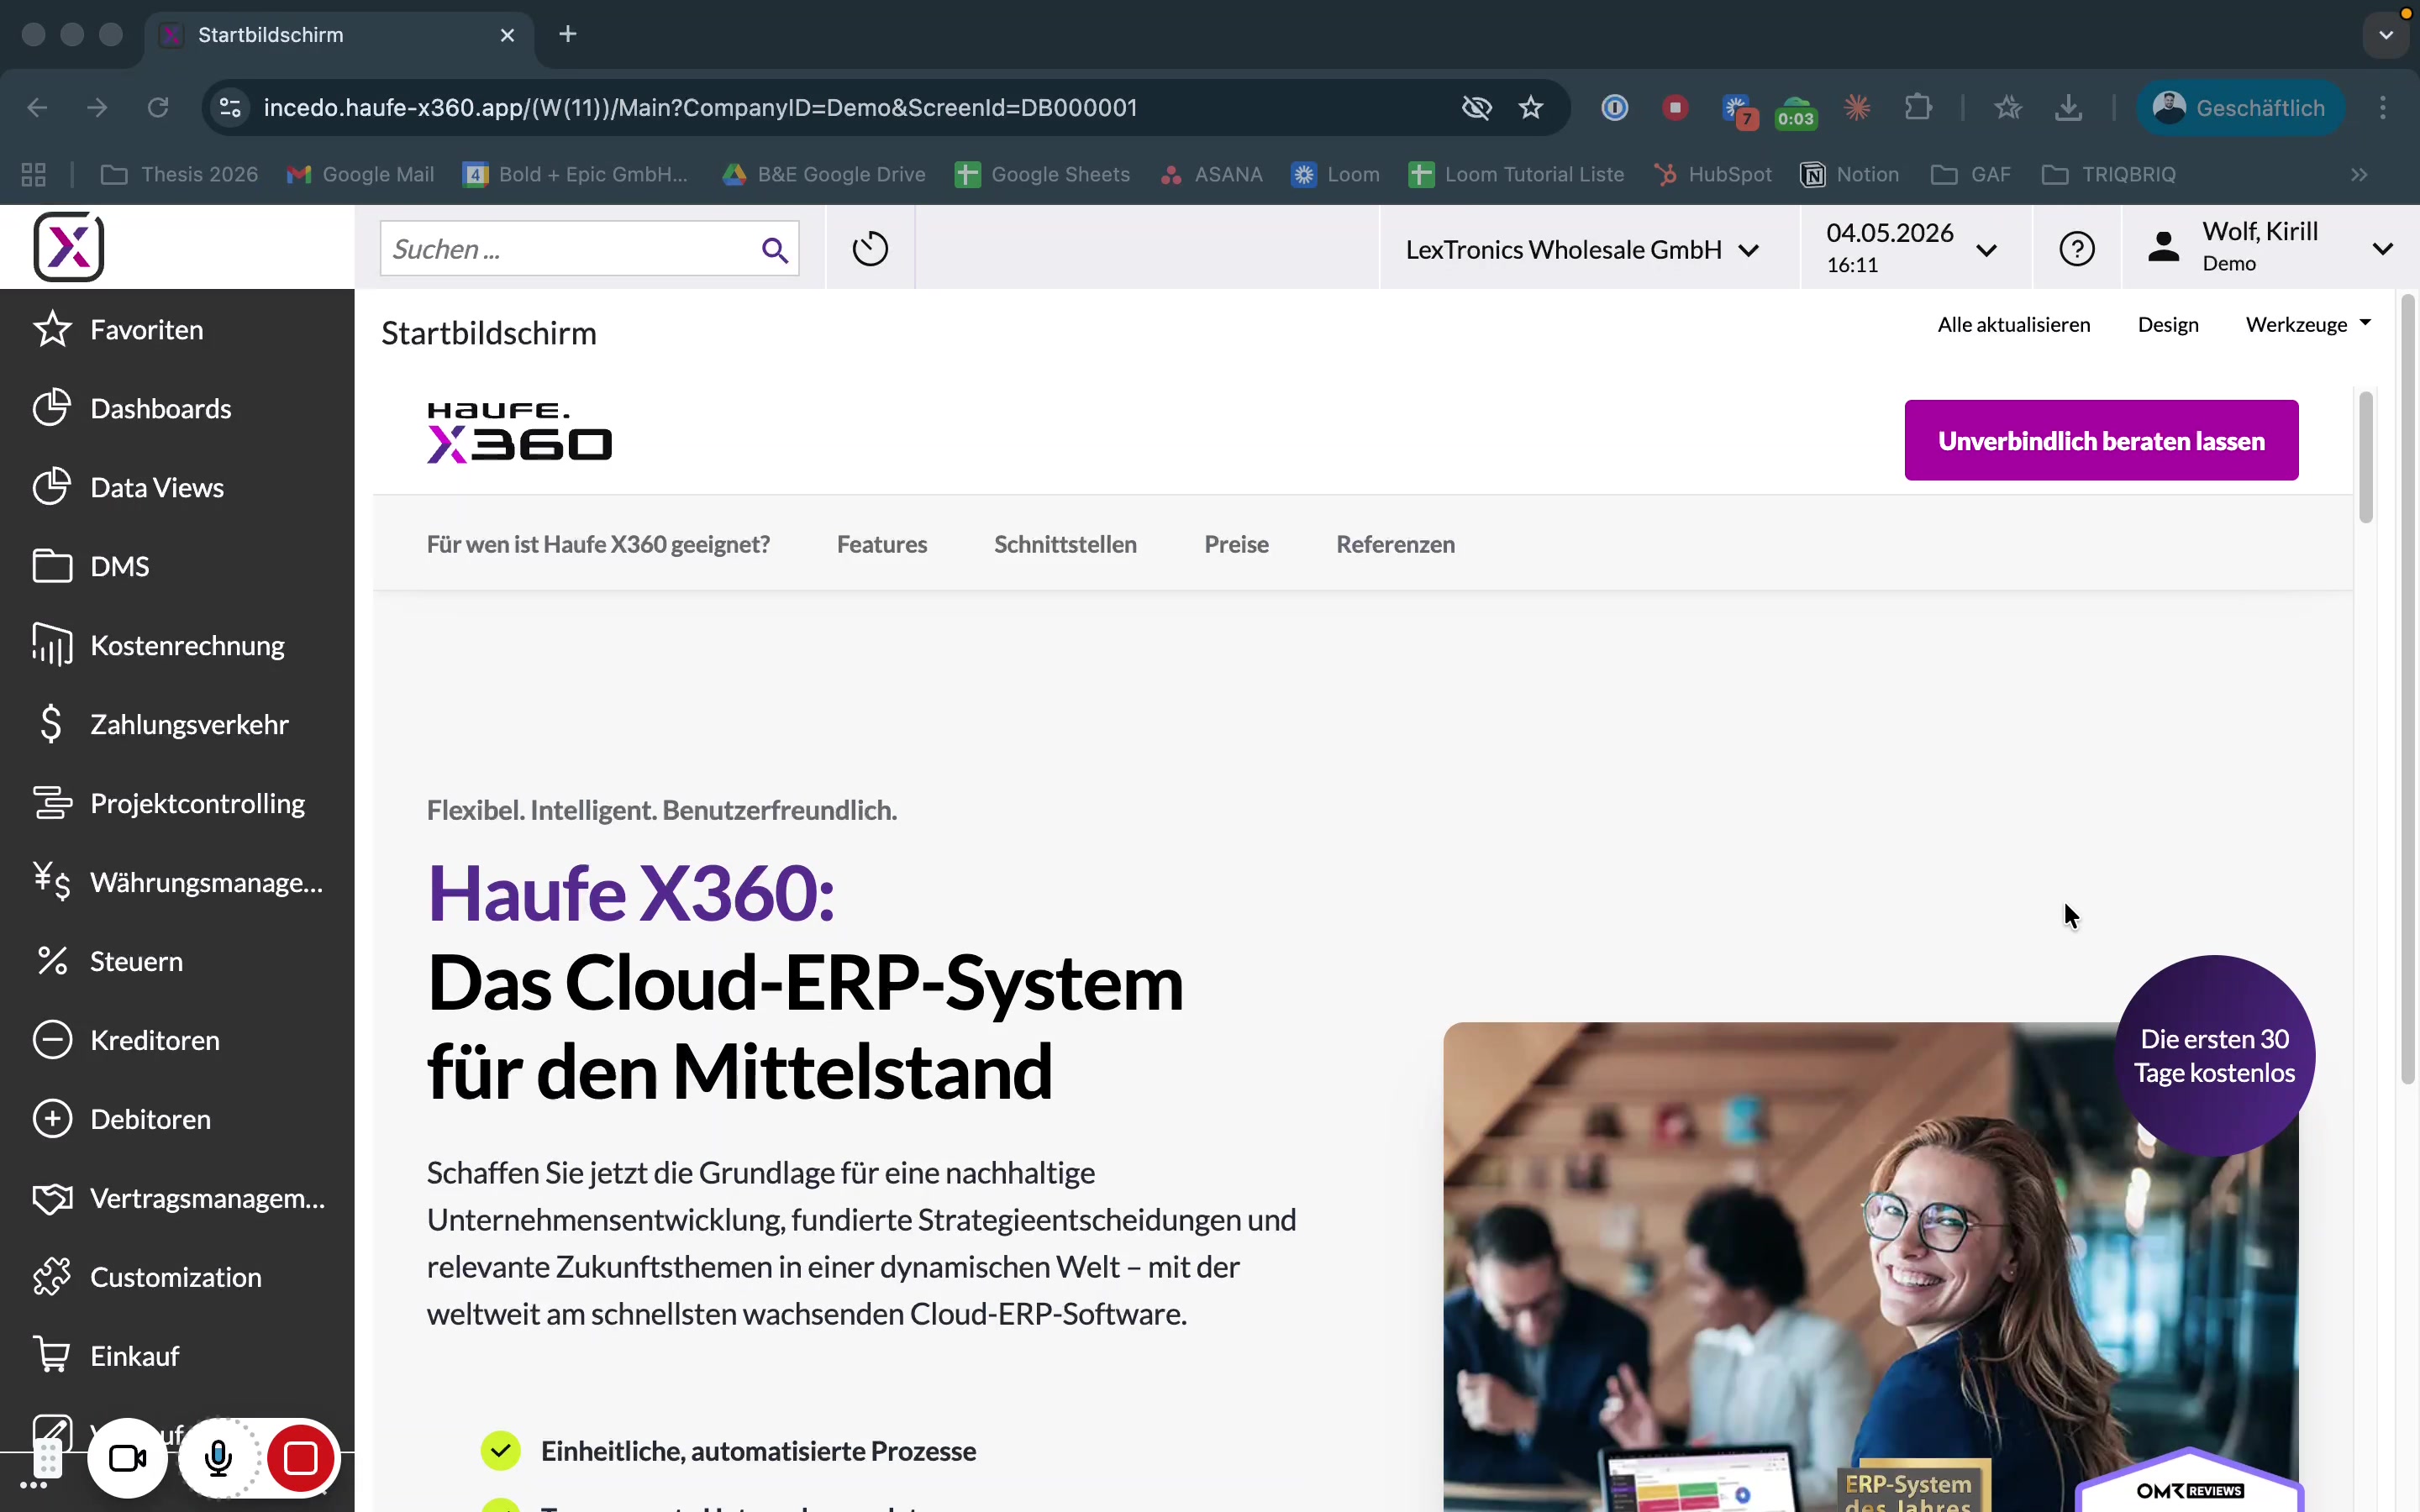Open the Favoriten star icon
Image resolution: width=2420 pixels, height=1512 pixels.
(52, 329)
